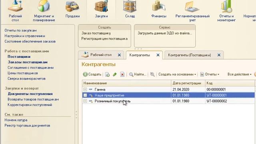Expand the Гамма row
This screenshot has width=256, height=144.
coord(85,89)
